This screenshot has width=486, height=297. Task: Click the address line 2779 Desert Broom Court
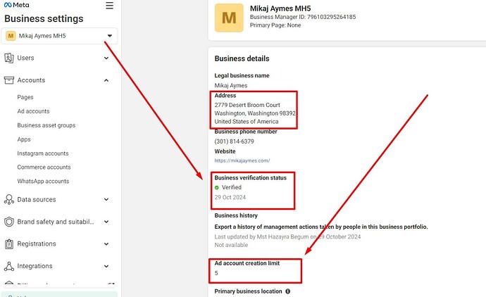[247, 105]
